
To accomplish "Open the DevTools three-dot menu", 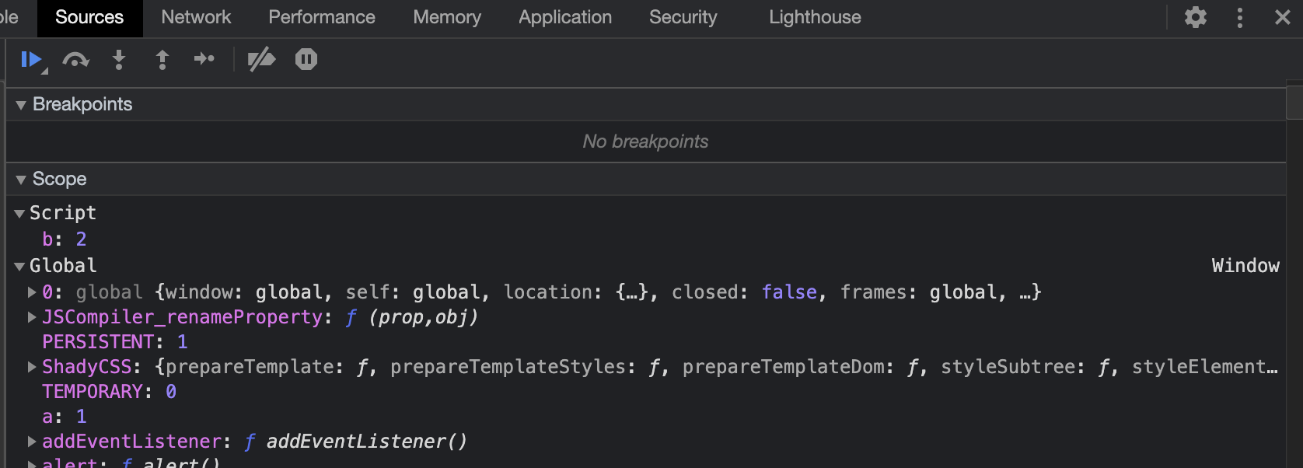I will pos(1240,17).
